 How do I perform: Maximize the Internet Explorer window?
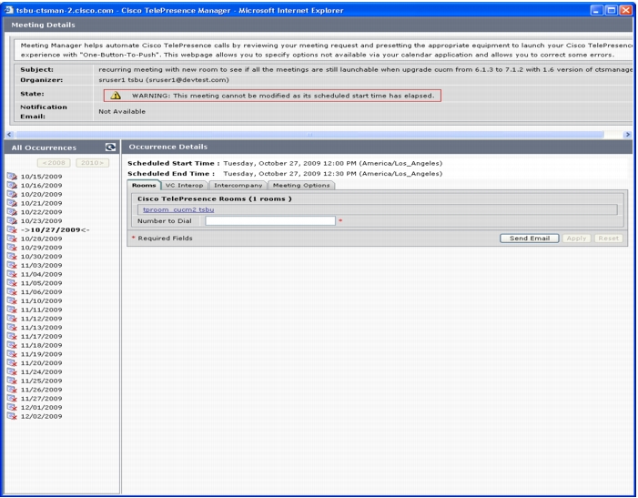[x=611, y=10]
